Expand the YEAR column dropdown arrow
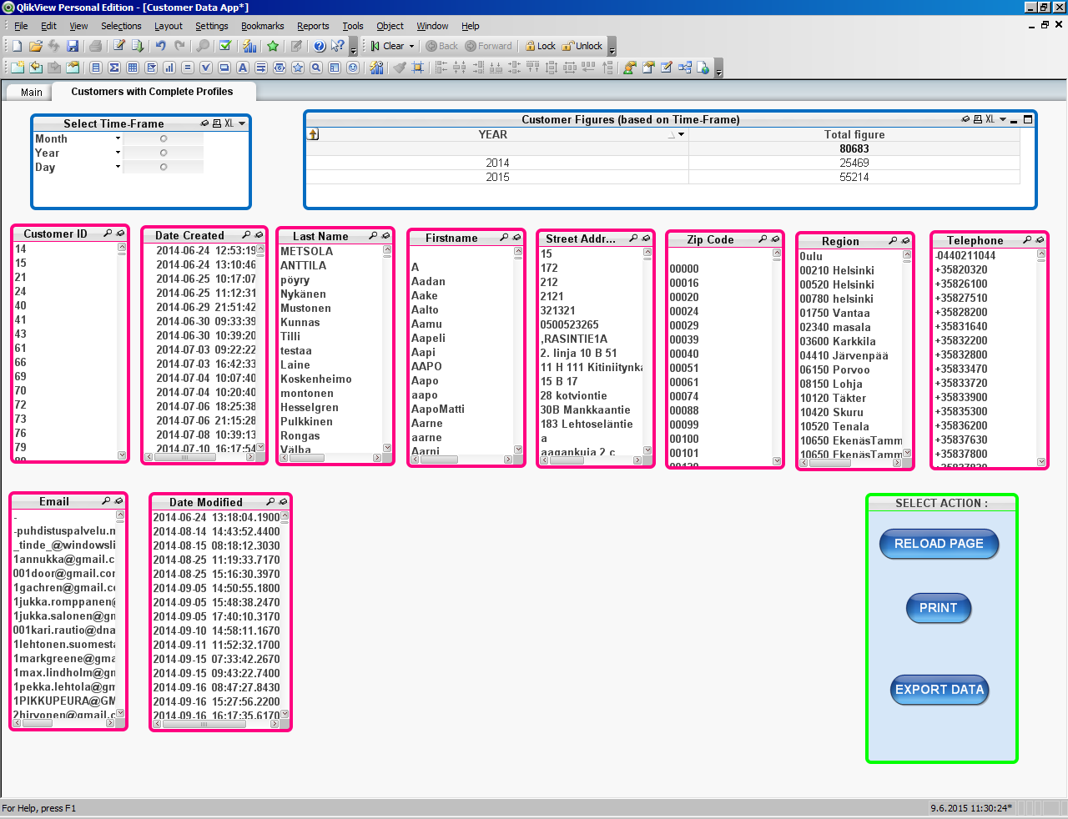Viewport: 1068px width, 819px height. [681, 134]
